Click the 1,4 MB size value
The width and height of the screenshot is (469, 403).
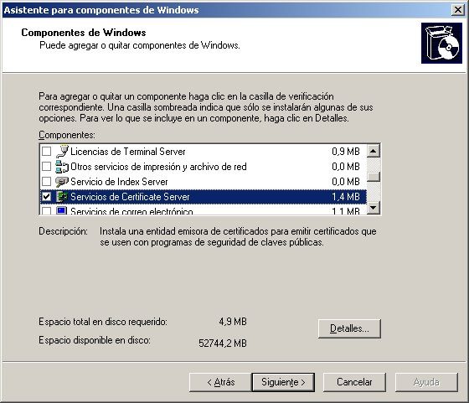point(346,197)
